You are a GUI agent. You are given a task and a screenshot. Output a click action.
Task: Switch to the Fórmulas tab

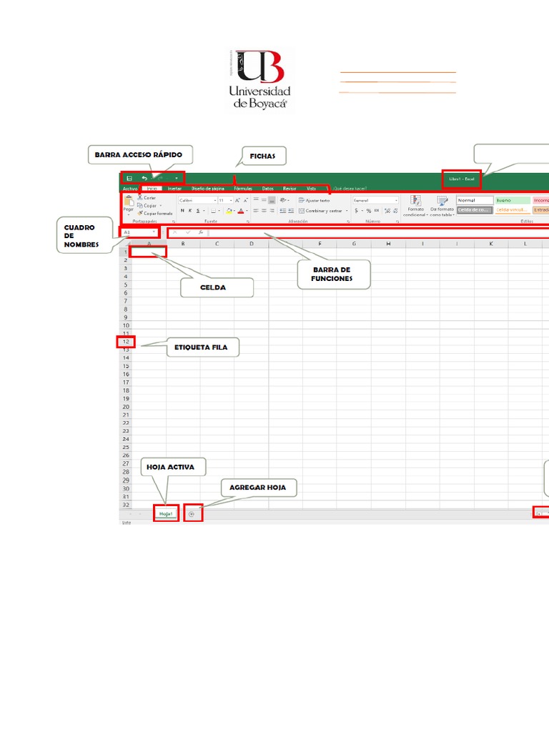point(243,188)
